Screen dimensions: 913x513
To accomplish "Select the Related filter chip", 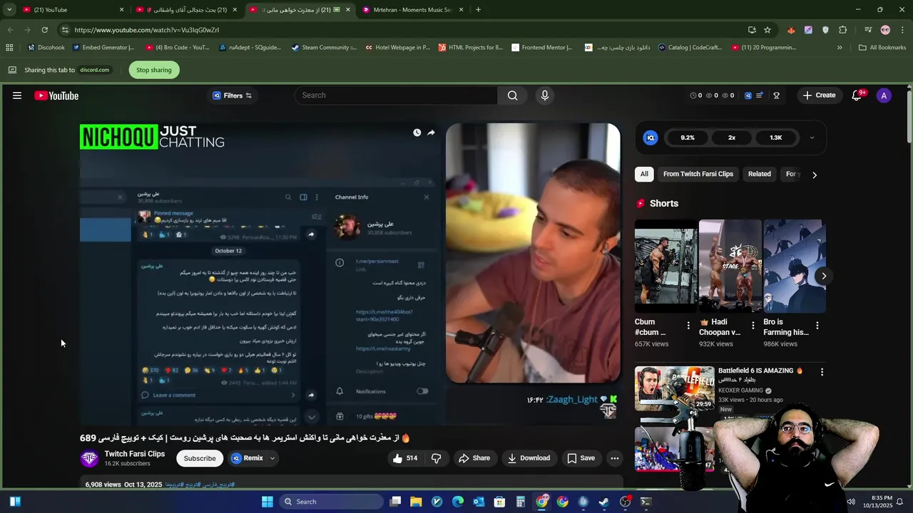I will pos(759,174).
